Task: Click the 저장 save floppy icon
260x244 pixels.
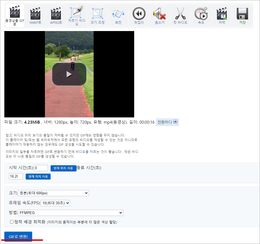Action: (x=243, y=16)
